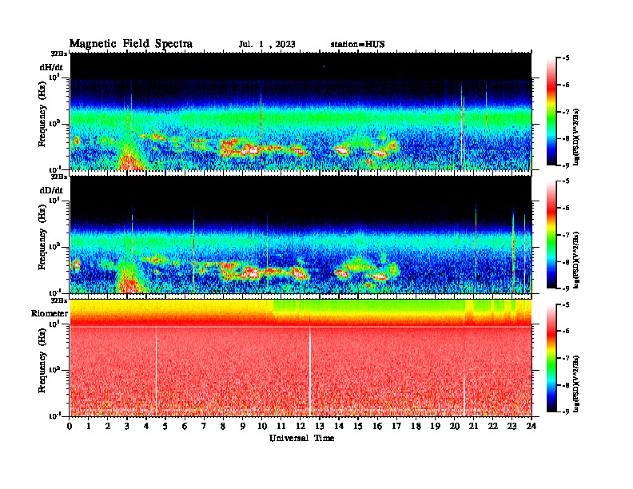The height and width of the screenshot is (489, 633).
Task: Click hour "3" on the Universal Time axis
Action: pos(127,426)
